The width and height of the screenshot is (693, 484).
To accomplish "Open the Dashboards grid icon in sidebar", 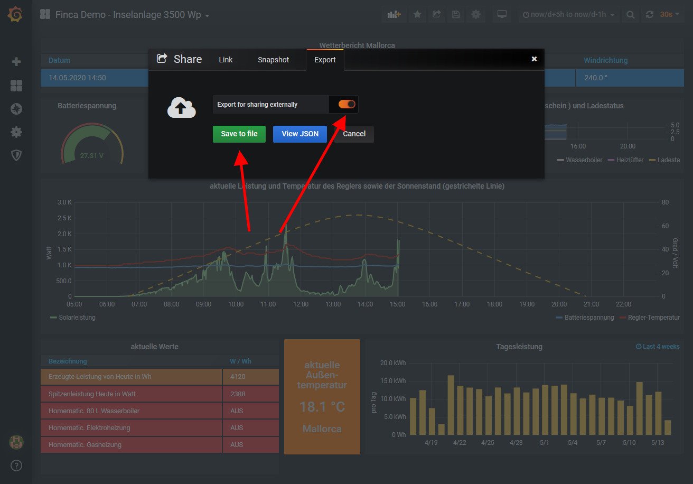I will [16, 86].
